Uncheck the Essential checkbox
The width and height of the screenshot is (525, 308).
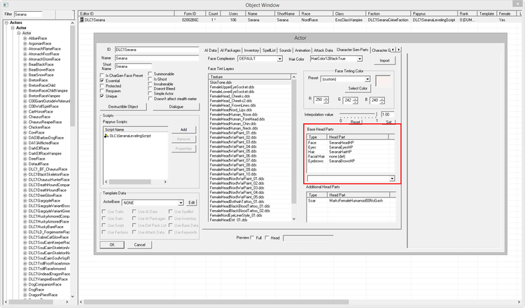click(x=102, y=80)
